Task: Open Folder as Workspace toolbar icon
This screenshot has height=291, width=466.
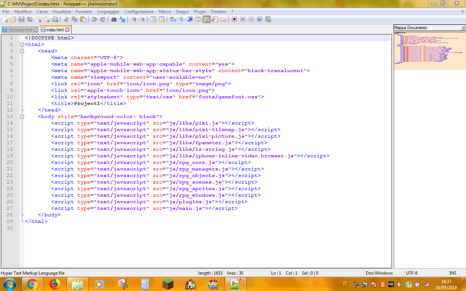Action: point(223,19)
